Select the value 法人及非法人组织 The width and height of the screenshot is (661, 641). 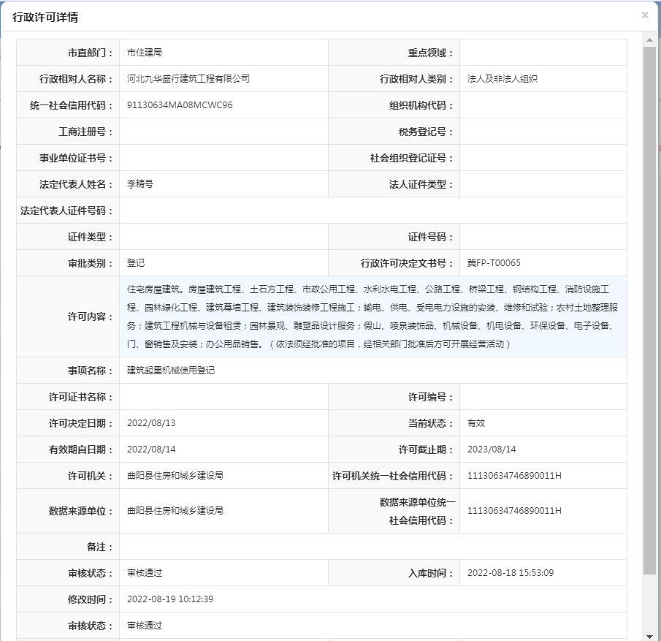502,78
